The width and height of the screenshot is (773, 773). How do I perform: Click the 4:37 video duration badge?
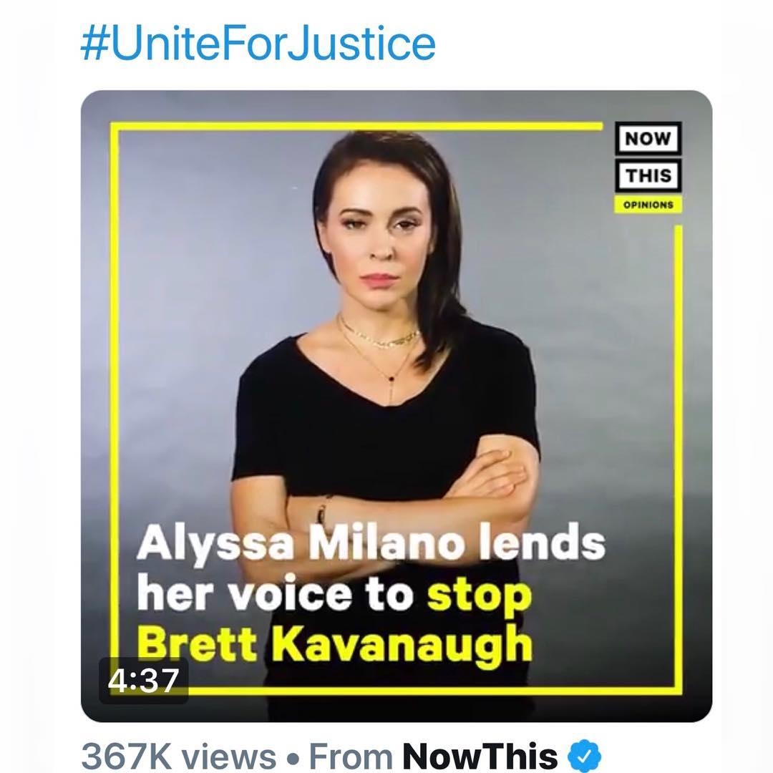(x=143, y=681)
